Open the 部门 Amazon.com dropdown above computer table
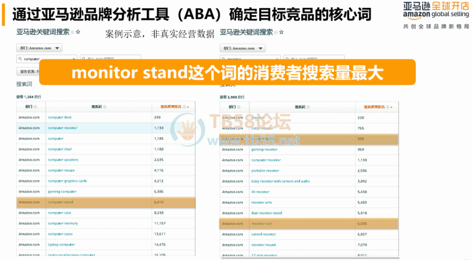Image resolution: width=472 pixels, height=260 pixels. [x=39, y=48]
